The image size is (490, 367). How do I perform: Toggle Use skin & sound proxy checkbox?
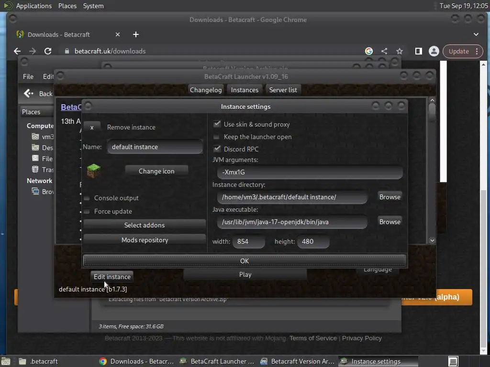217,124
